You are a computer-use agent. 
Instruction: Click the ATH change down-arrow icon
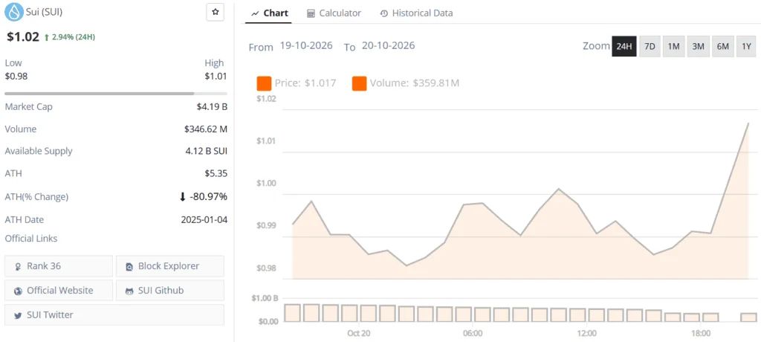pos(183,197)
